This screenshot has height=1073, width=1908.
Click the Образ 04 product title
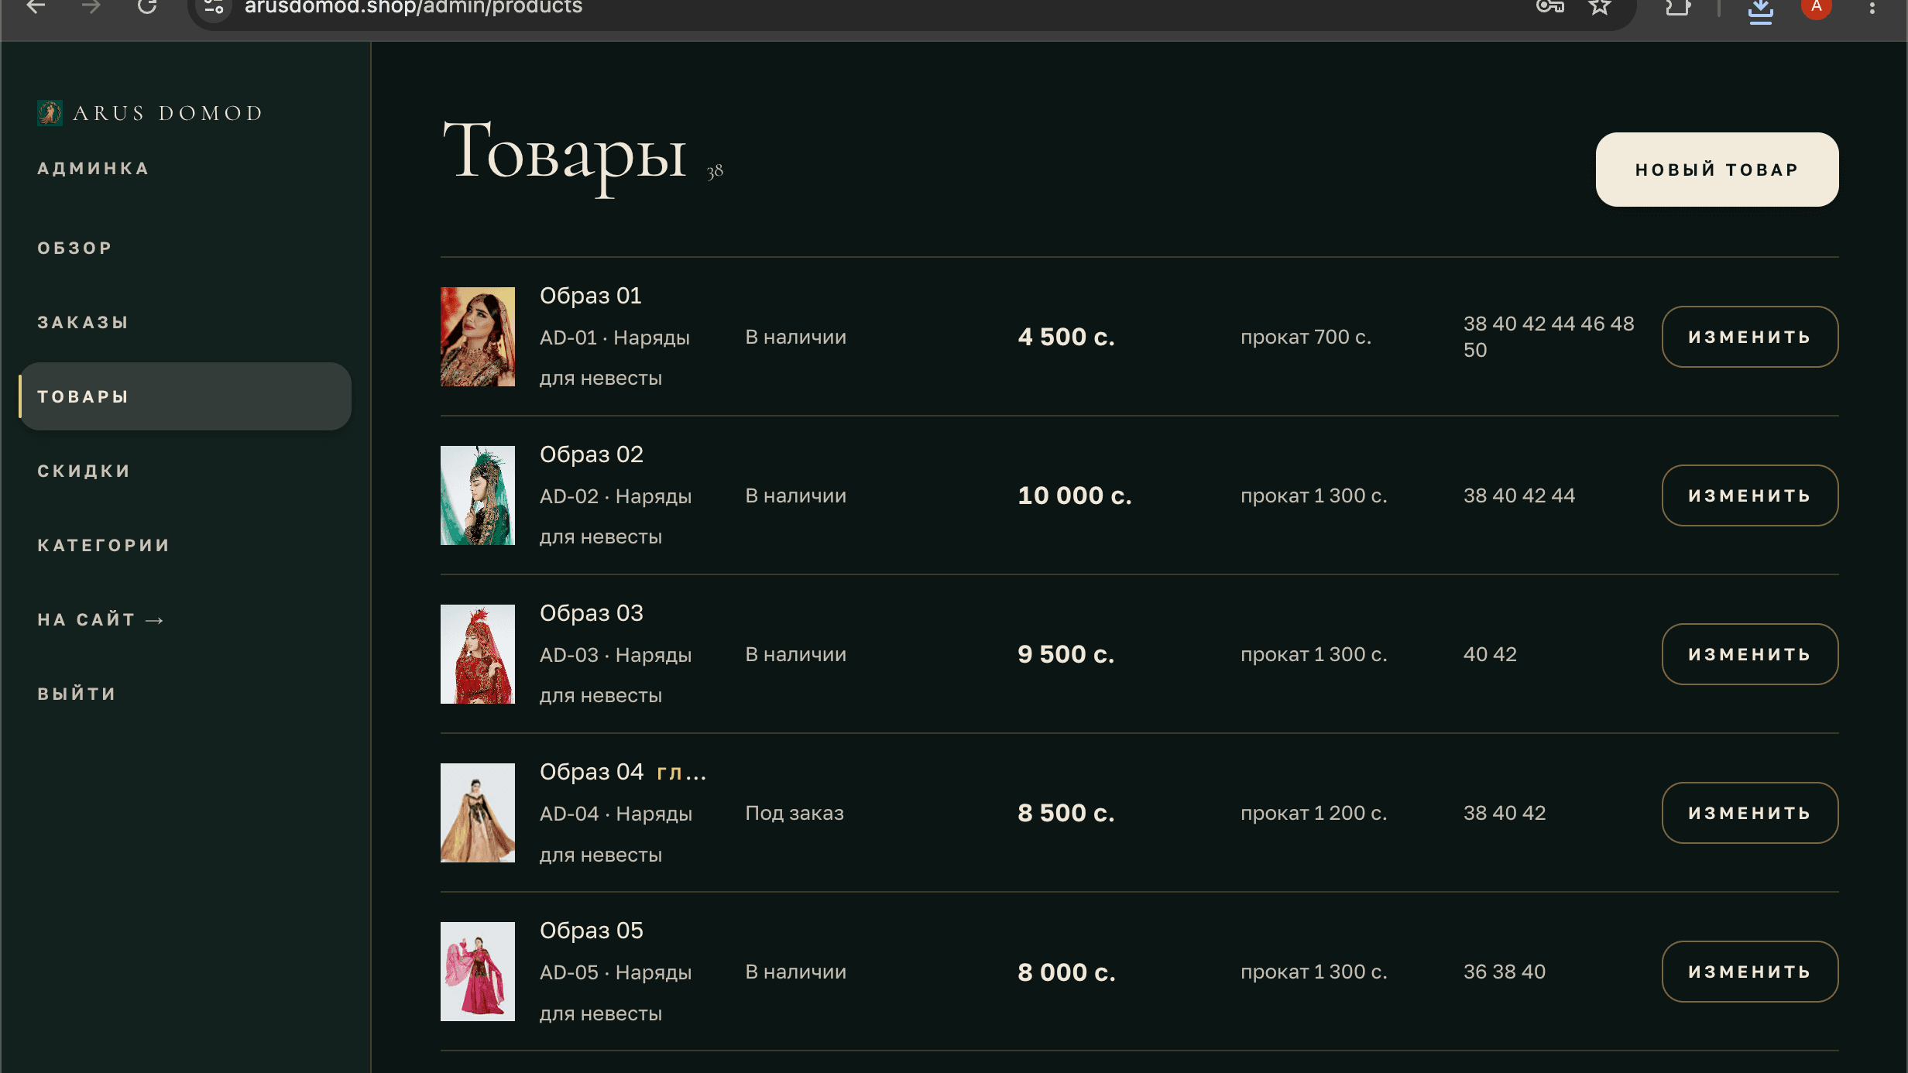coord(592,772)
